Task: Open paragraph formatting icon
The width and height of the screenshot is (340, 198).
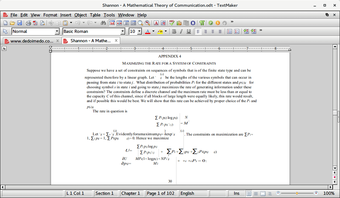Action: pos(163,23)
